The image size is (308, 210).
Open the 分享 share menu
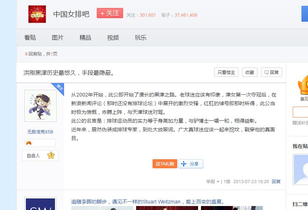point(191,164)
